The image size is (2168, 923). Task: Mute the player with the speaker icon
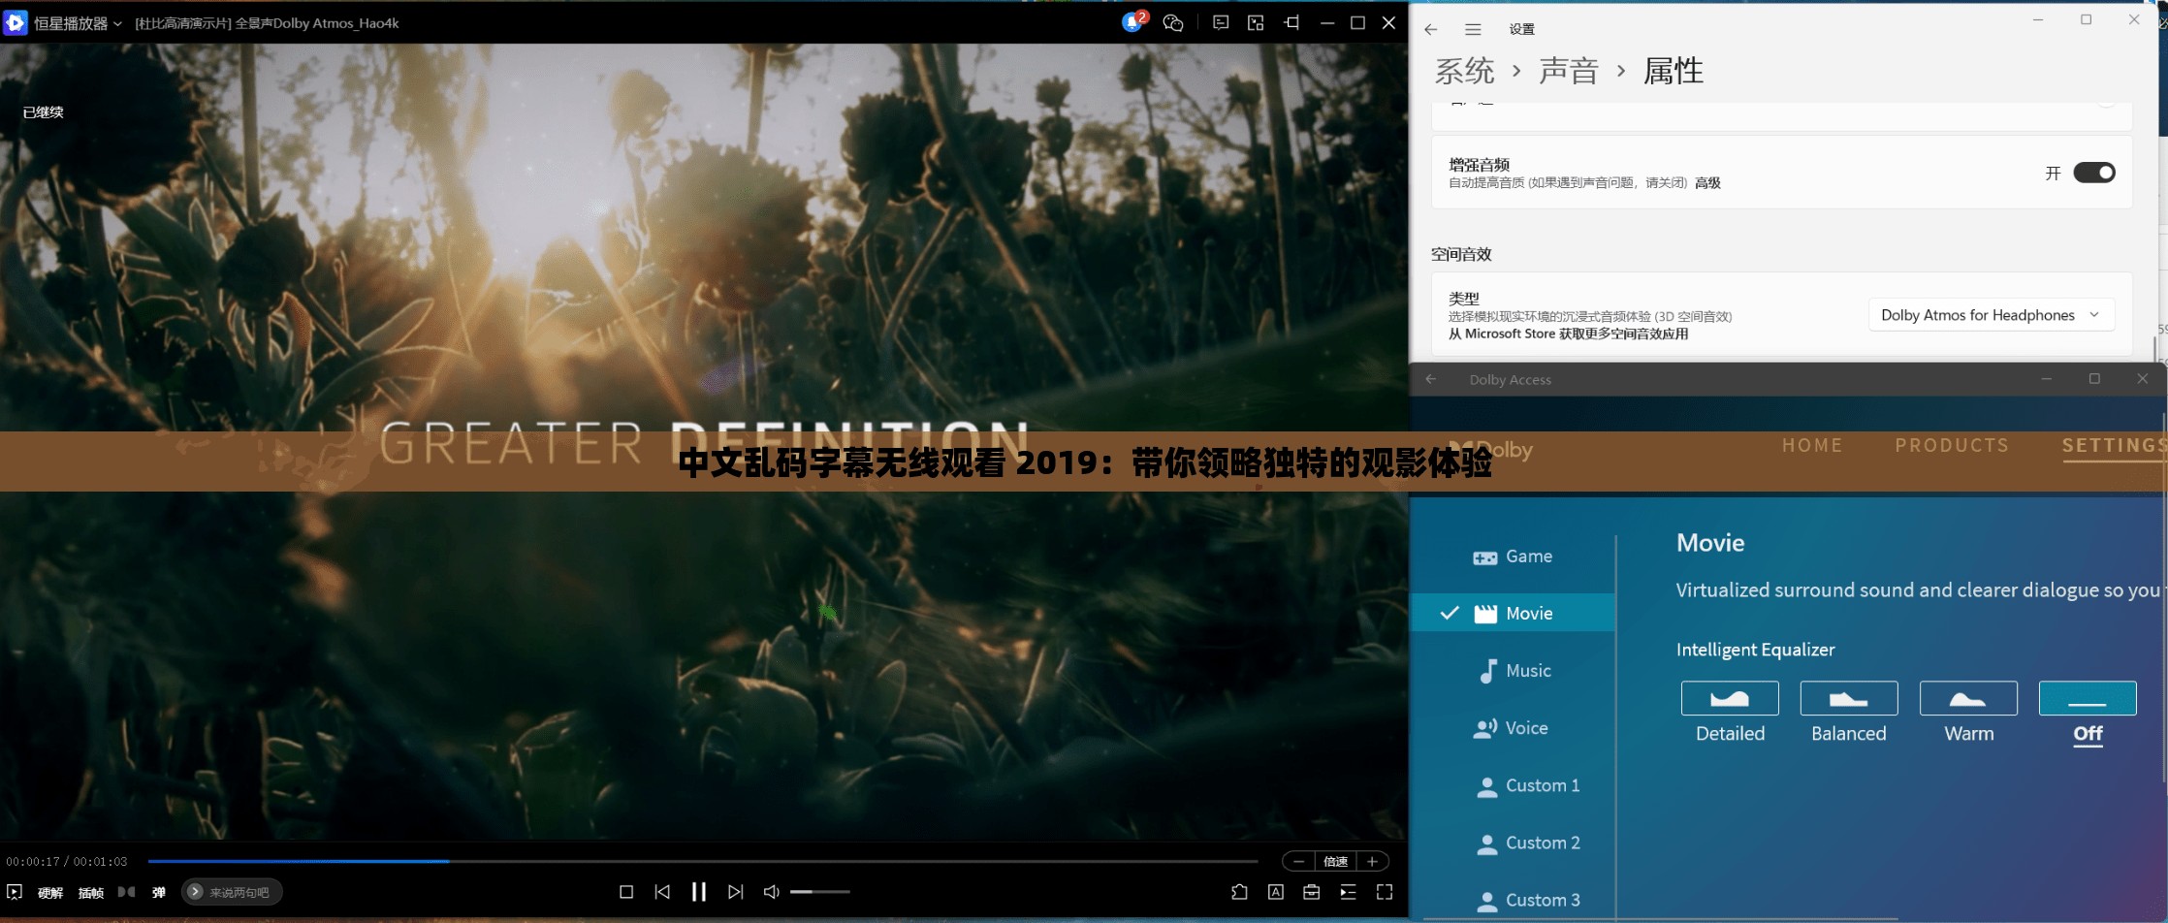click(x=772, y=892)
